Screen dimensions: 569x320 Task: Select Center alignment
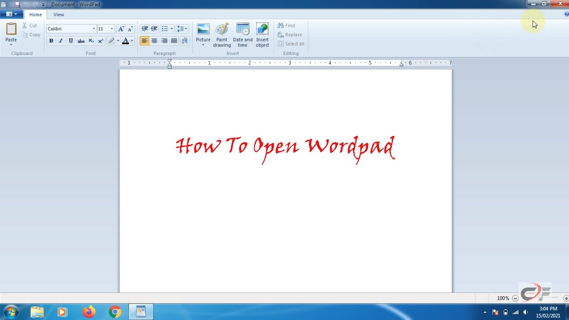coord(154,41)
